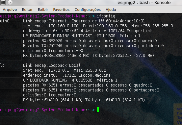The height and width of the screenshot is (125, 182).
Task: Click the 'lo' interface name
Action: point(2,65)
